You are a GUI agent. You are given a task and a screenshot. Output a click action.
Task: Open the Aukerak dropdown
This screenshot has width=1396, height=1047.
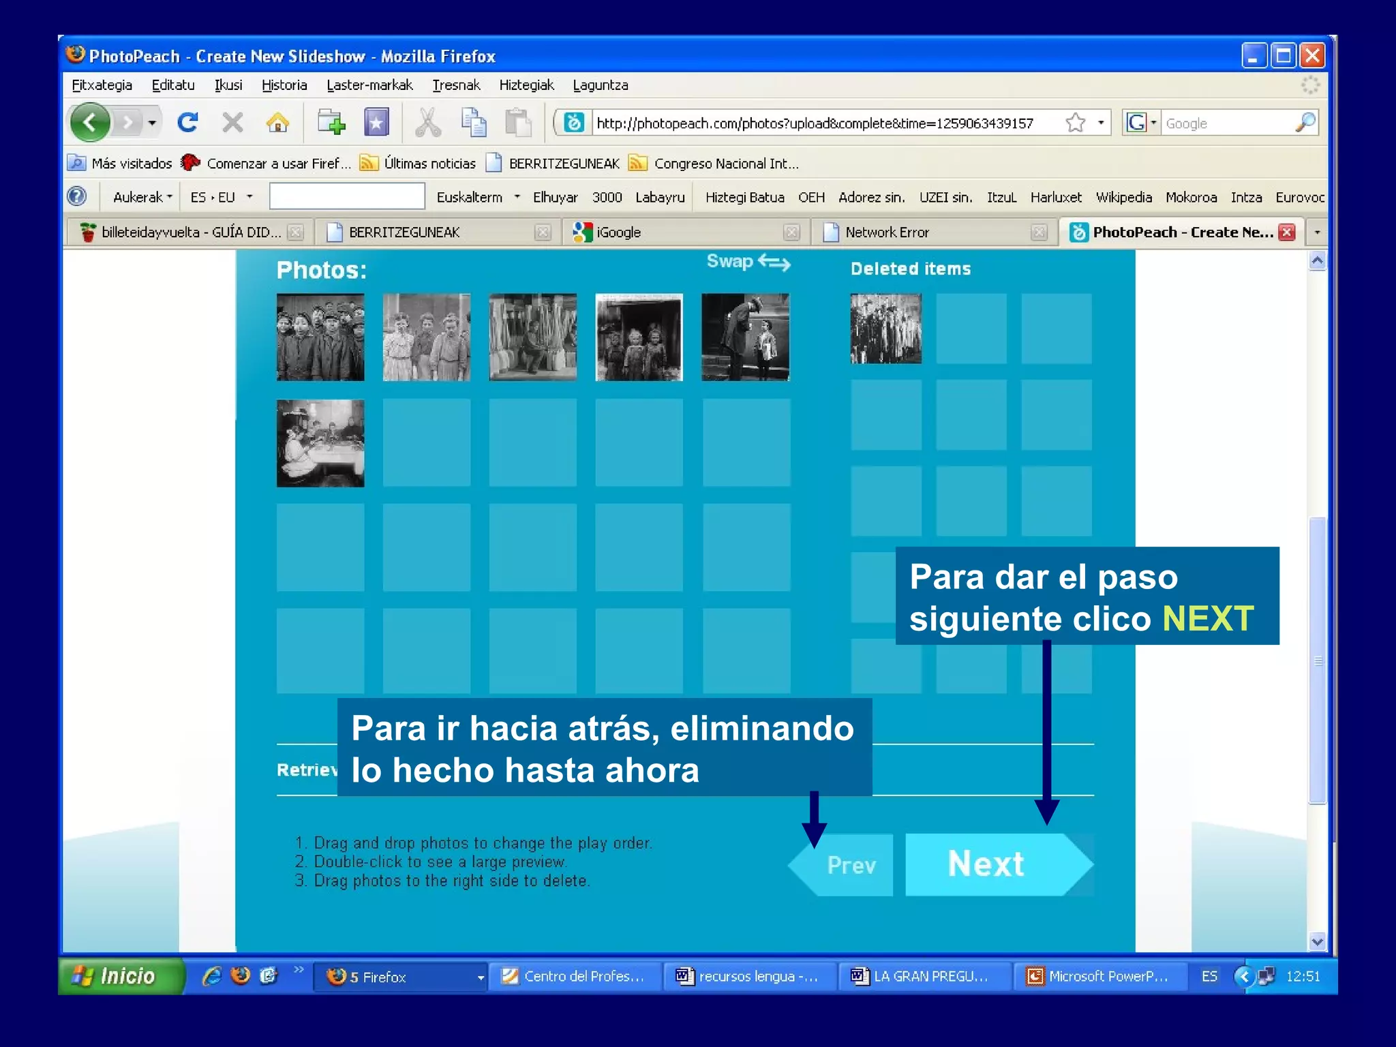tap(142, 197)
